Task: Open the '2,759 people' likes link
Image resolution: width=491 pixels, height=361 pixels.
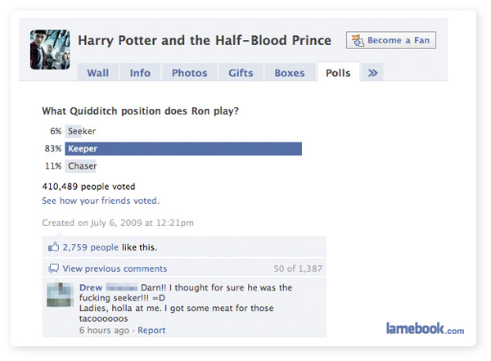Action: [x=90, y=246]
